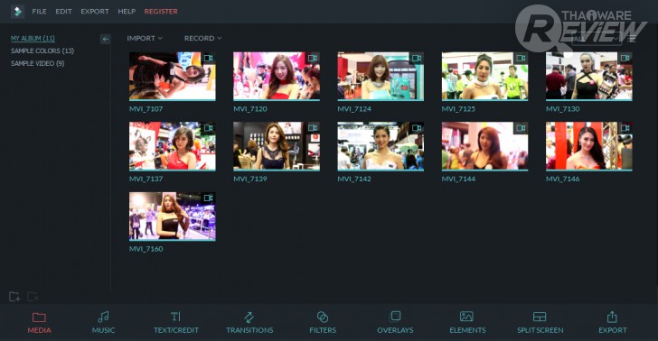Select the MVI_7144 video thumbnail
Viewport: 658px width, 341px height.
484,146
